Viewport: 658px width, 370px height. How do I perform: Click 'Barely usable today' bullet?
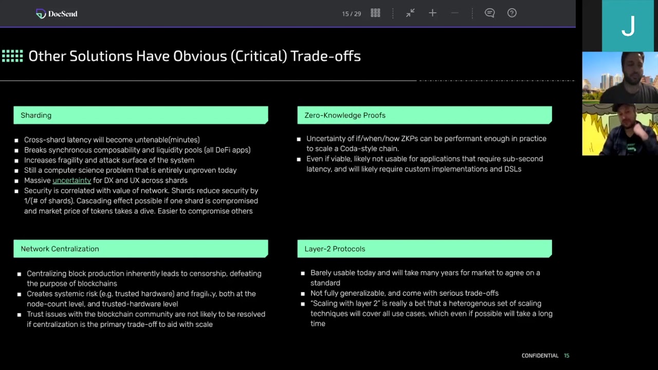point(425,277)
